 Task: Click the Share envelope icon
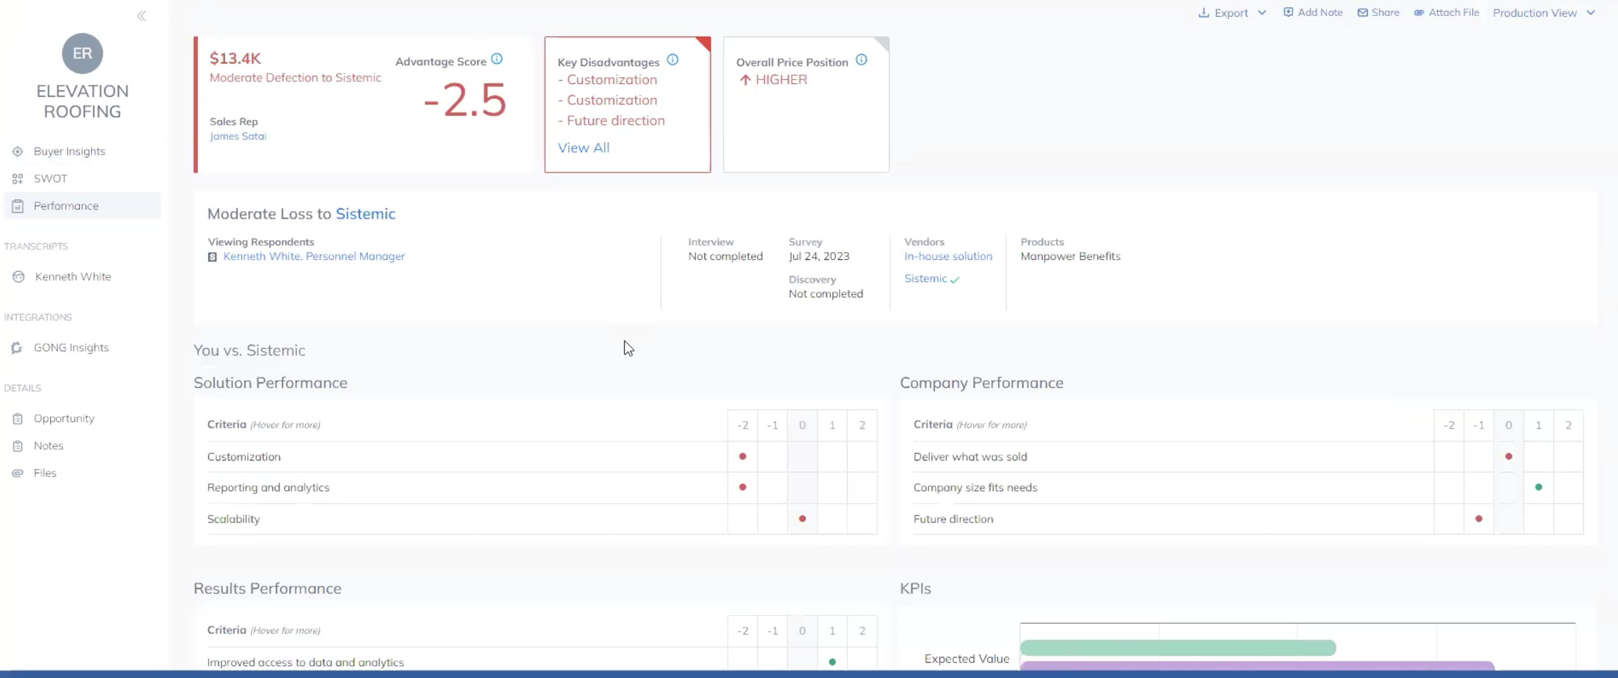click(x=1362, y=12)
